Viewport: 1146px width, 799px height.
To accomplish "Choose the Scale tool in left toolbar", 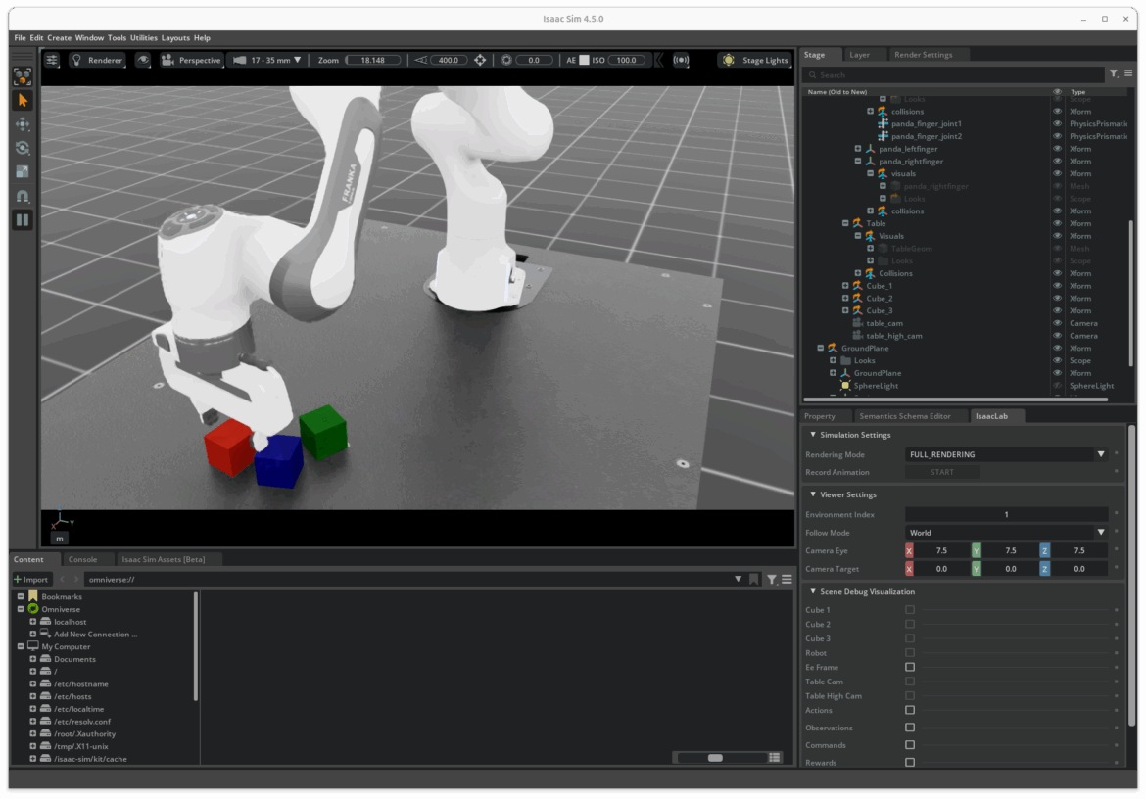I will [x=23, y=172].
